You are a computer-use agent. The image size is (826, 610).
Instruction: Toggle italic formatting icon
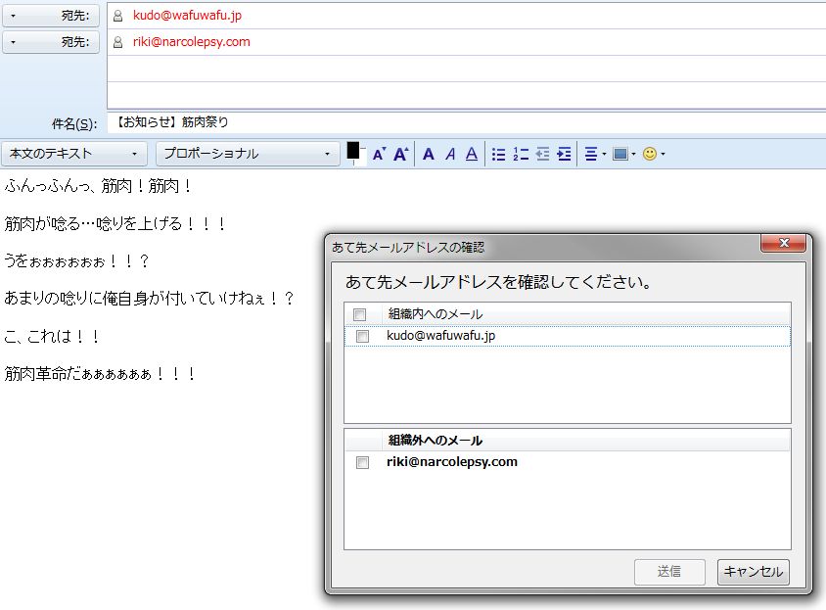pos(450,154)
